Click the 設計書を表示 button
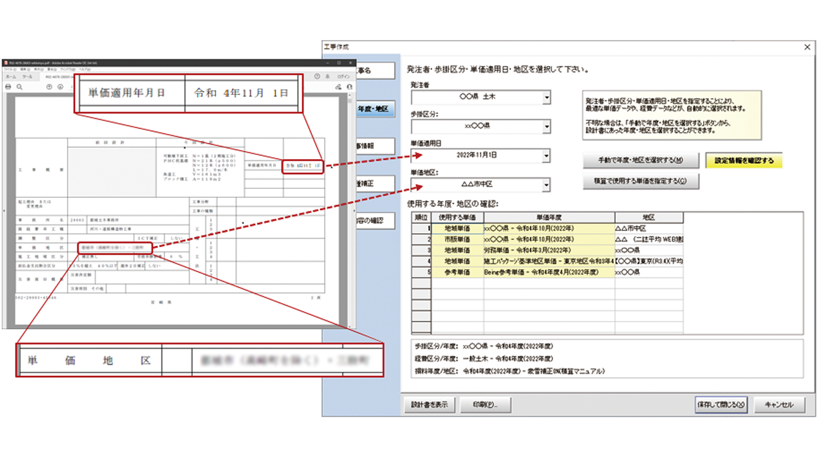This screenshot has height=458, width=818. pos(430,405)
